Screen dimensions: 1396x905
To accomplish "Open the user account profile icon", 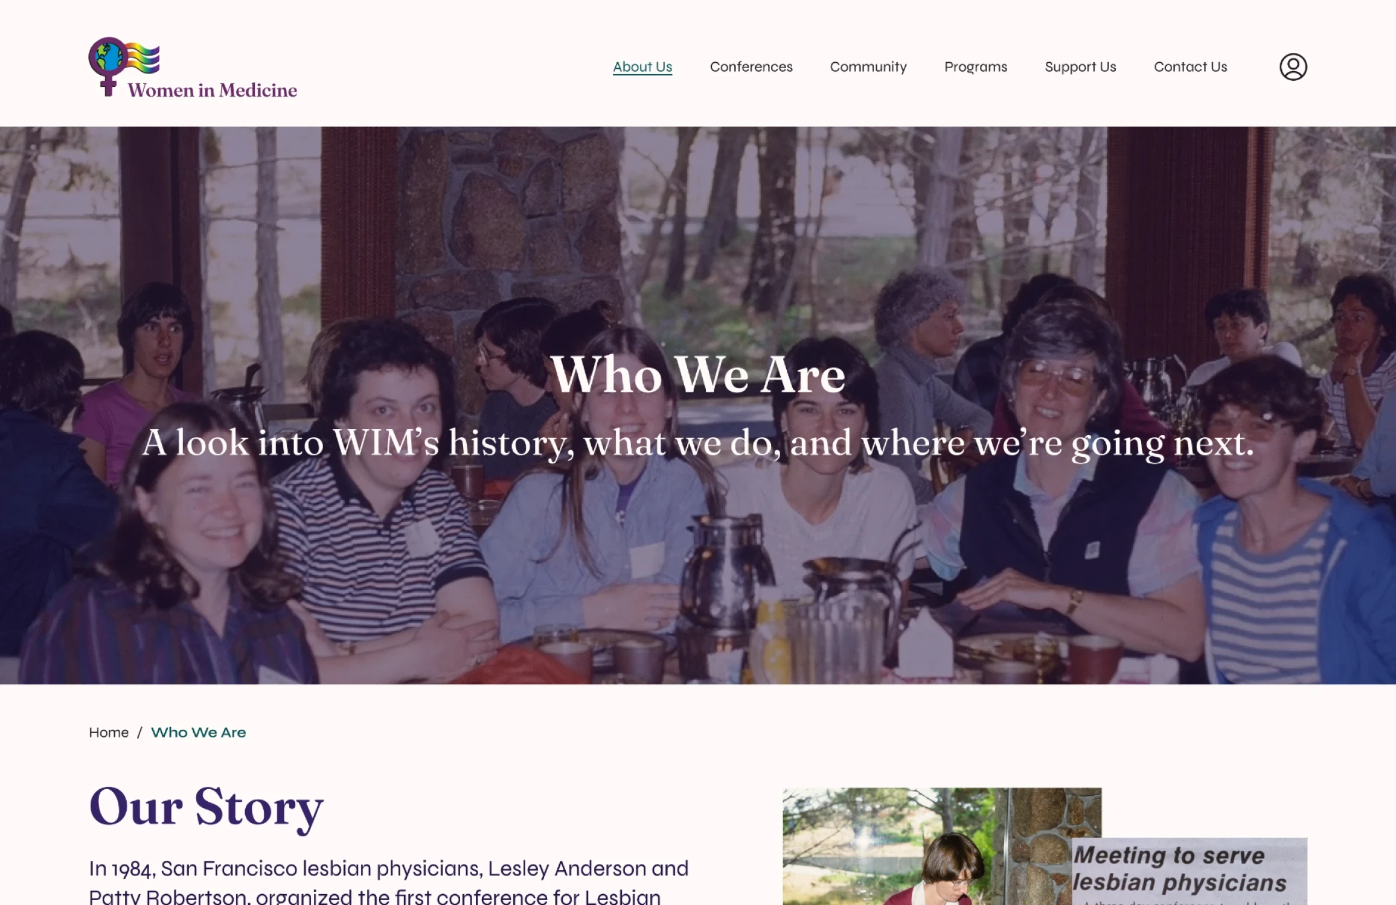I will 1293,67.
